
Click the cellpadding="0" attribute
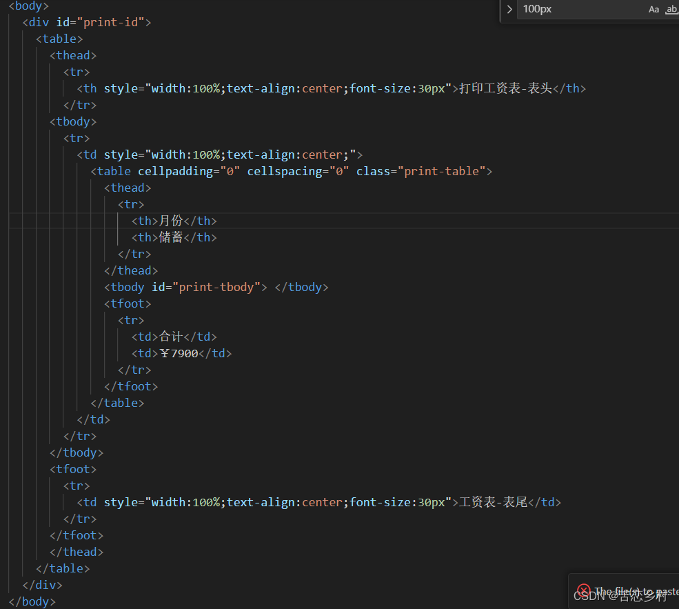tap(189, 172)
